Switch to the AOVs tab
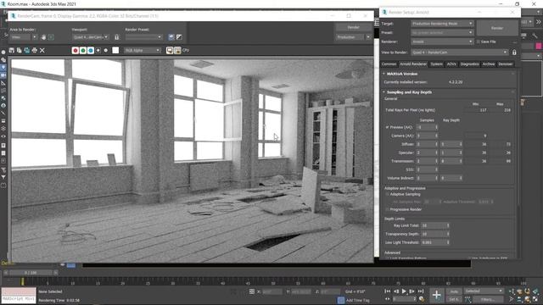The width and height of the screenshot is (543, 305). tap(451, 64)
